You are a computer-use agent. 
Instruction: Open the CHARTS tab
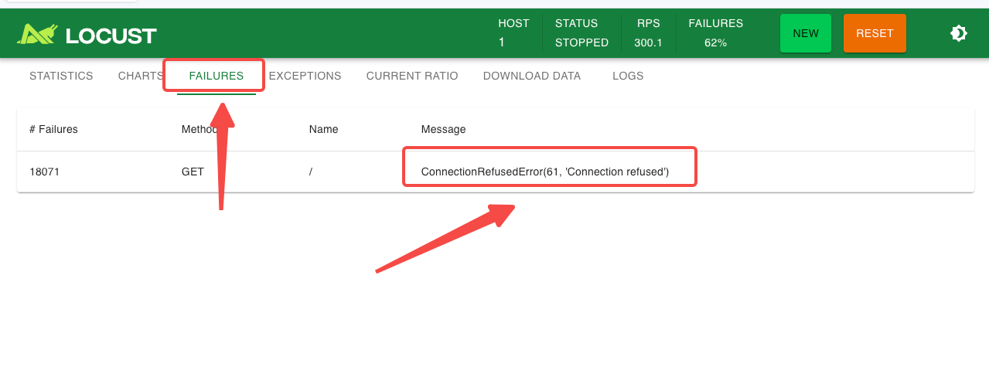point(139,76)
